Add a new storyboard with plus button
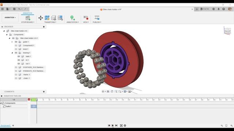 pos(13,126)
